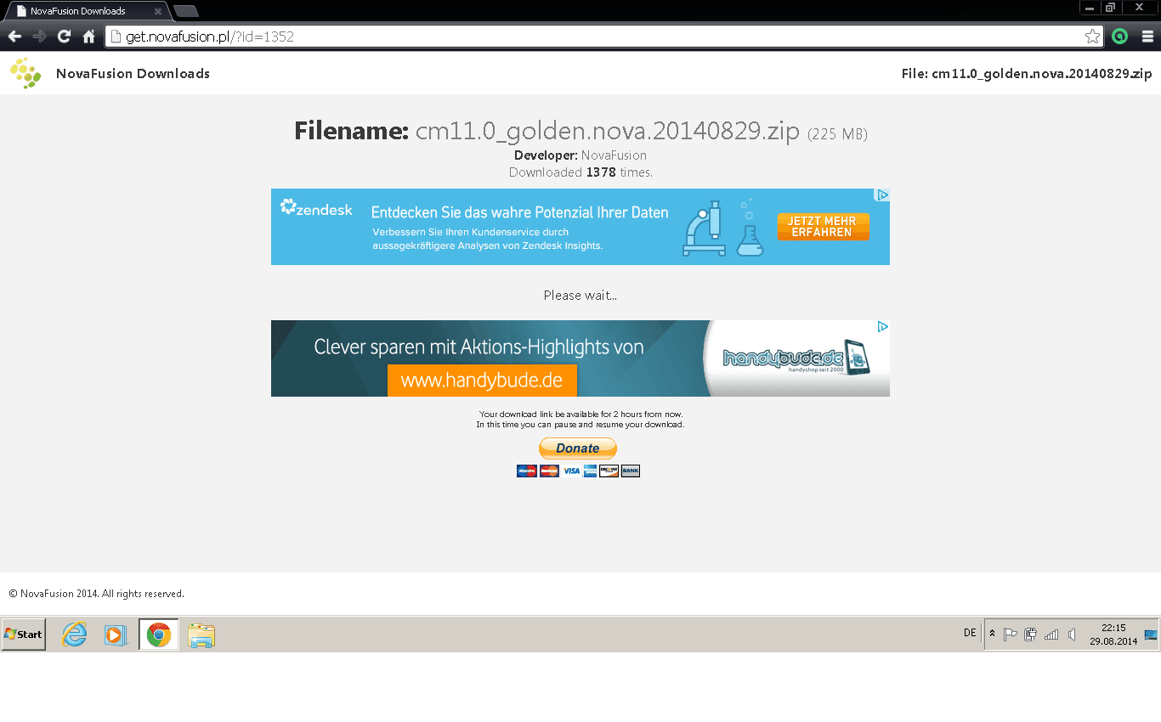Click the Maestro card icon below Donate

point(527,471)
